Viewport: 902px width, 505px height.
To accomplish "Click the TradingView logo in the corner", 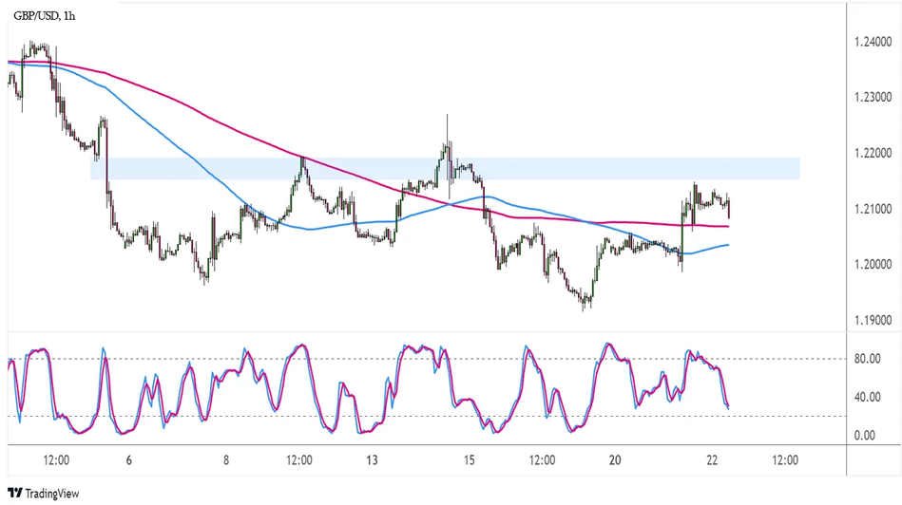I will 44,493.
